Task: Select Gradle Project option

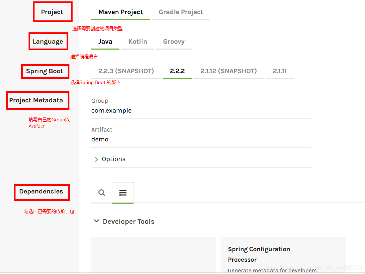Action: tap(181, 12)
